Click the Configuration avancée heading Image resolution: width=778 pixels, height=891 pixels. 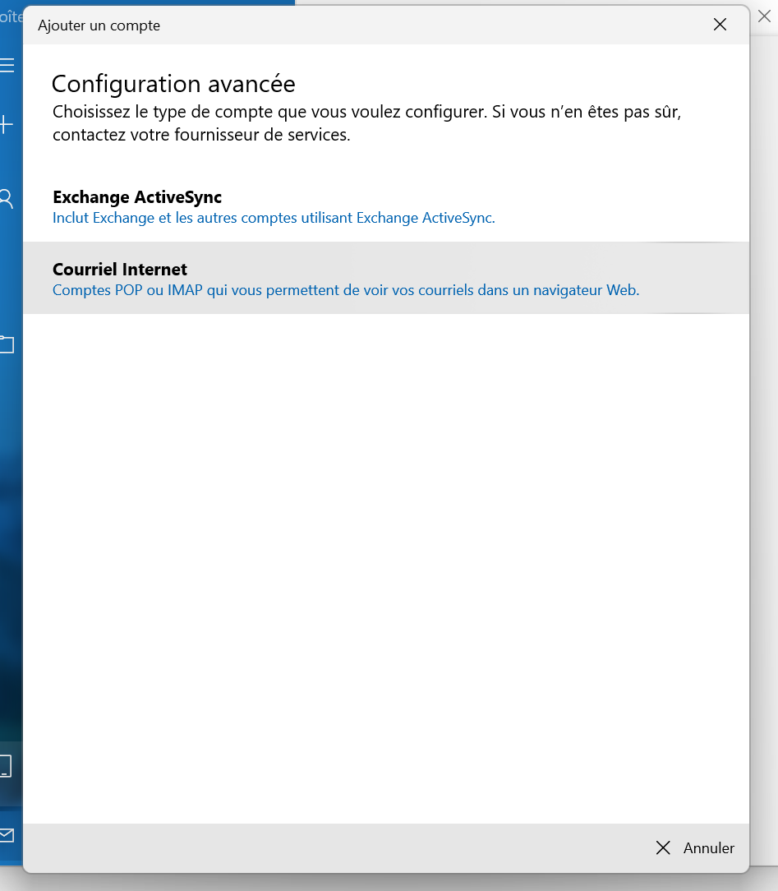click(x=173, y=84)
